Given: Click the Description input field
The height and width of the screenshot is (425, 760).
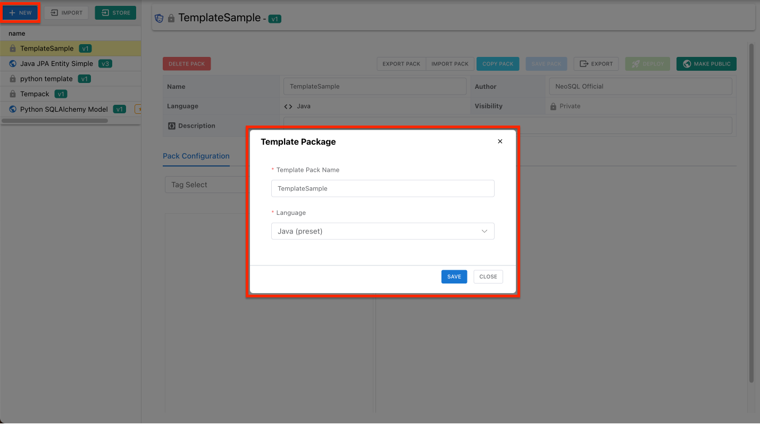Looking at the screenshot, I should [508, 126].
